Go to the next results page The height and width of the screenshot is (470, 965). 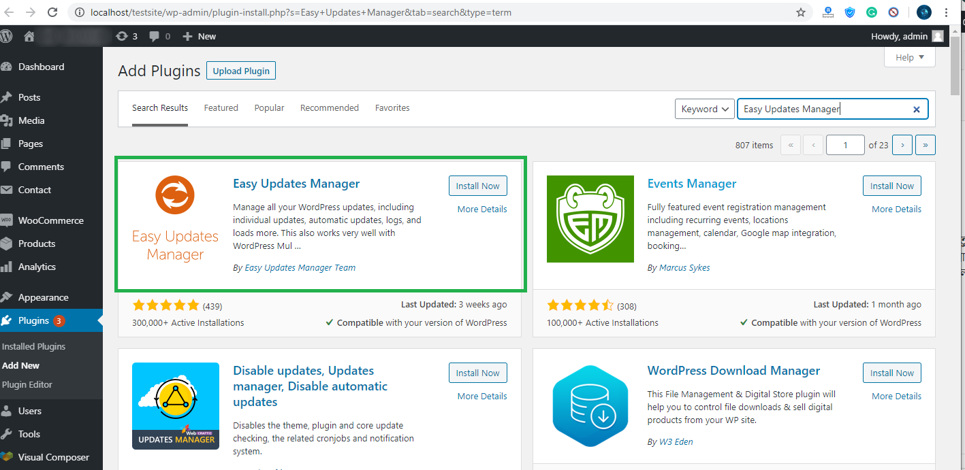902,145
